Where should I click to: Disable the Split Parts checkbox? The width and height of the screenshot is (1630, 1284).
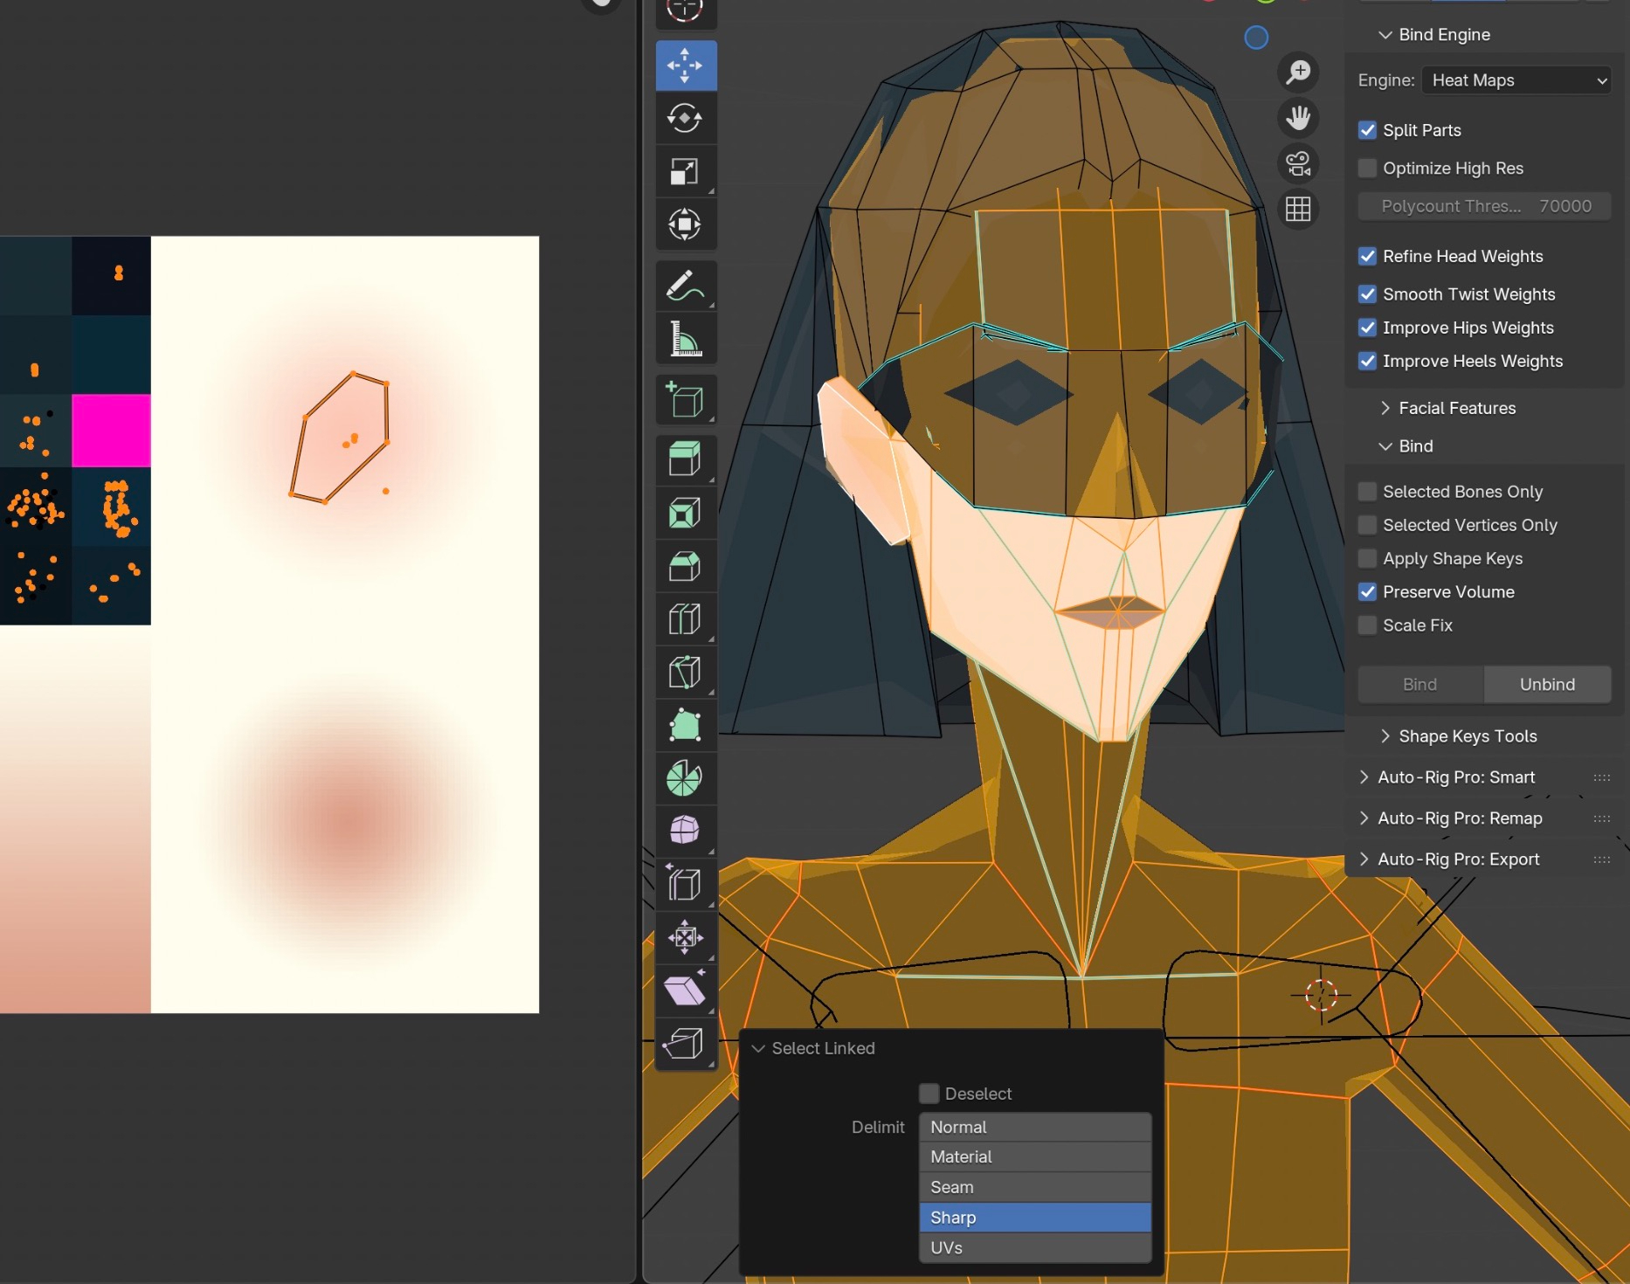[1368, 130]
